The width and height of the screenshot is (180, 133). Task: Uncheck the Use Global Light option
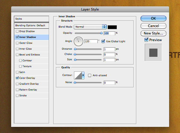(103, 41)
